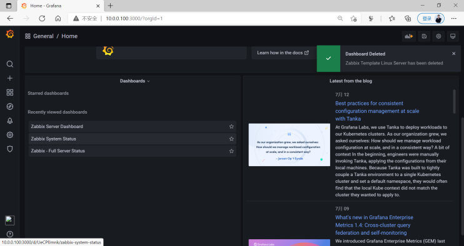The width and height of the screenshot is (464, 246).
Task: Click the browser profile sign-in button
Action: click(x=431, y=18)
